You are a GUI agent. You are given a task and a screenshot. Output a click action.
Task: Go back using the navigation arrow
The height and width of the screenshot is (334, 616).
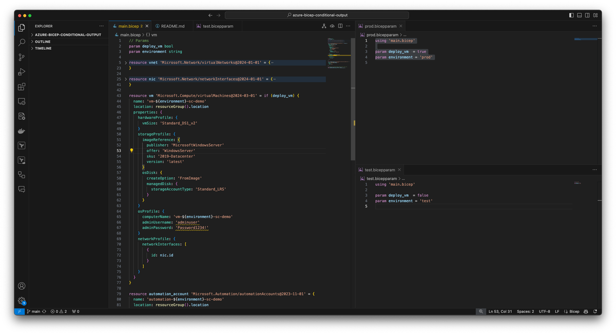tap(210, 15)
